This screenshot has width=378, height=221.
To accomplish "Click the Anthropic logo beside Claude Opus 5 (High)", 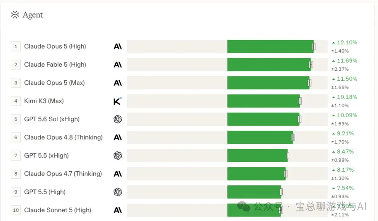I will pyautogui.click(x=118, y=46).
